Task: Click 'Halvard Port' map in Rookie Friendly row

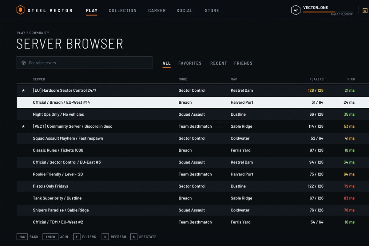Action: (242, 174)
